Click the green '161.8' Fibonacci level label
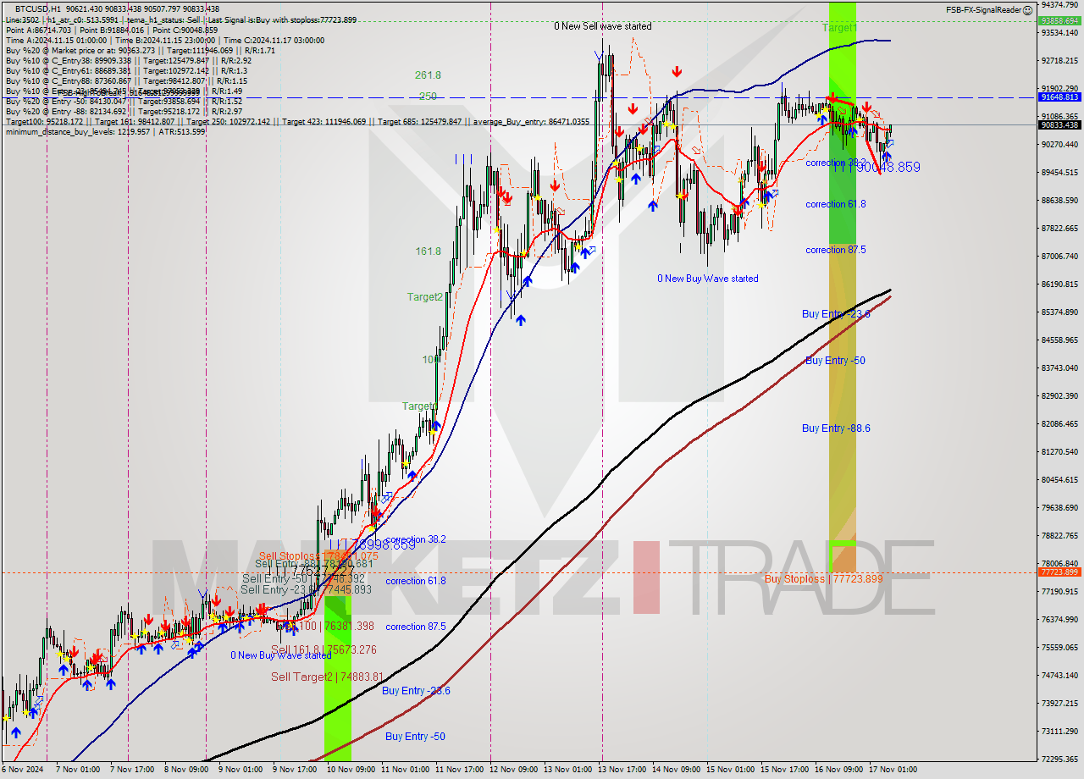Image resolution: width=1084 pixels, height=779 pixels. (428, 251)
